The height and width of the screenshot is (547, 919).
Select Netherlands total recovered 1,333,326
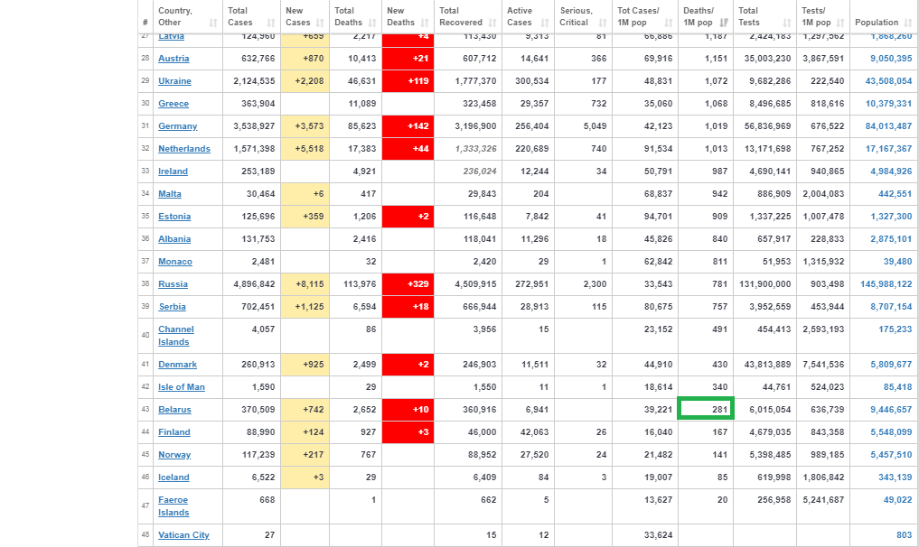click(475, 149)
